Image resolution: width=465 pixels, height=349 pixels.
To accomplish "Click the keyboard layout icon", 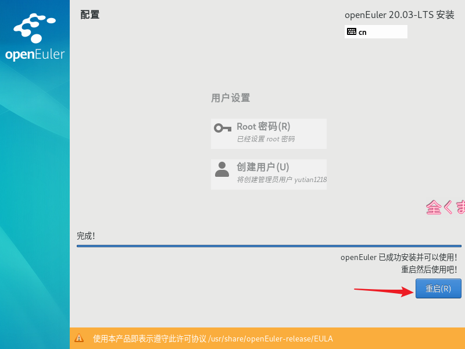I will (352, 31).
